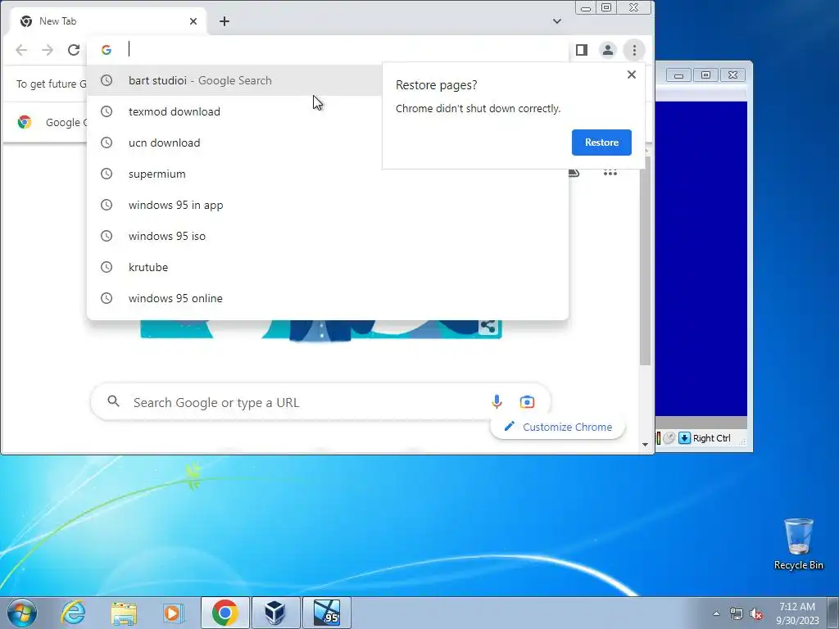Click Chrome icon on taskbar

coord(224,613)
